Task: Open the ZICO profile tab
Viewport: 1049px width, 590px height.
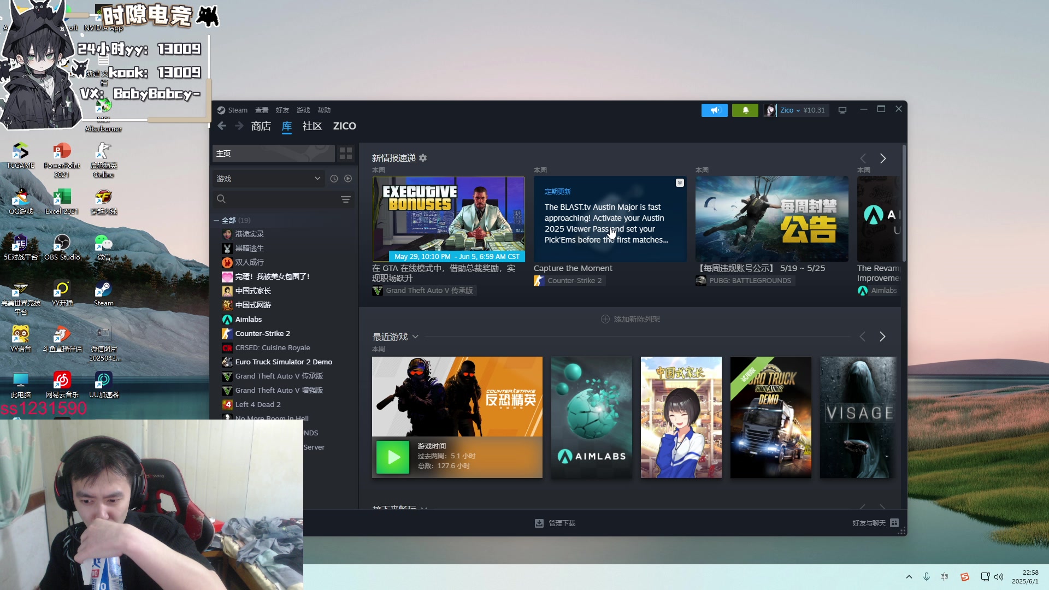Action: pyautogui.click(x=345, y=126)
